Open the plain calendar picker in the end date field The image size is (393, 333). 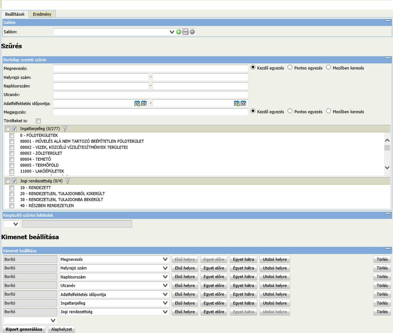pos(243,104)
